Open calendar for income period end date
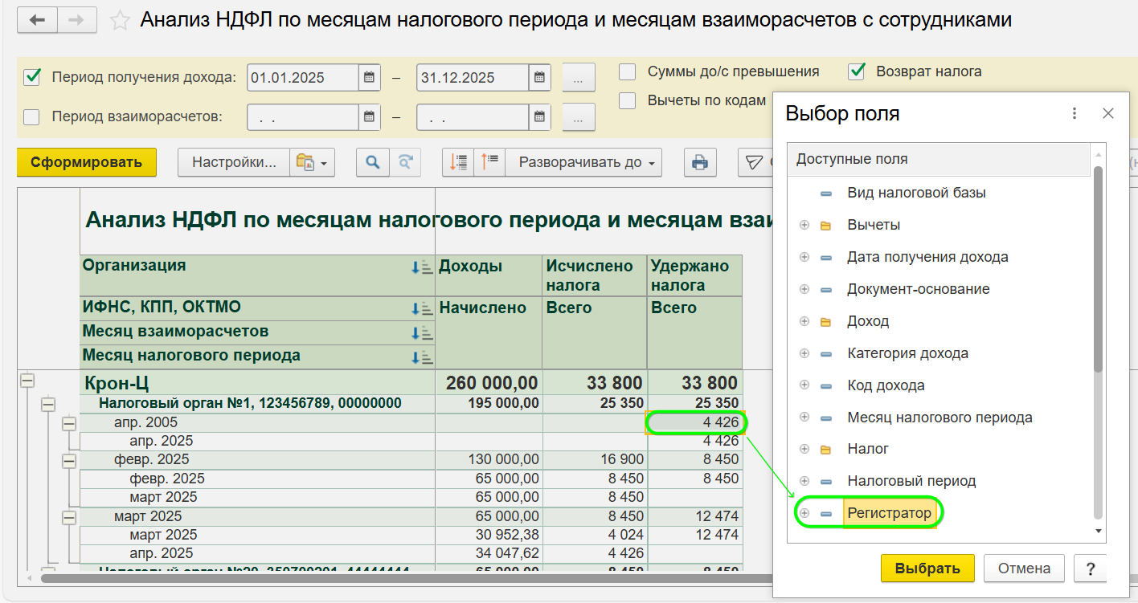Image resolution: width=1138 pixels, height=603 pixels. 539,78
